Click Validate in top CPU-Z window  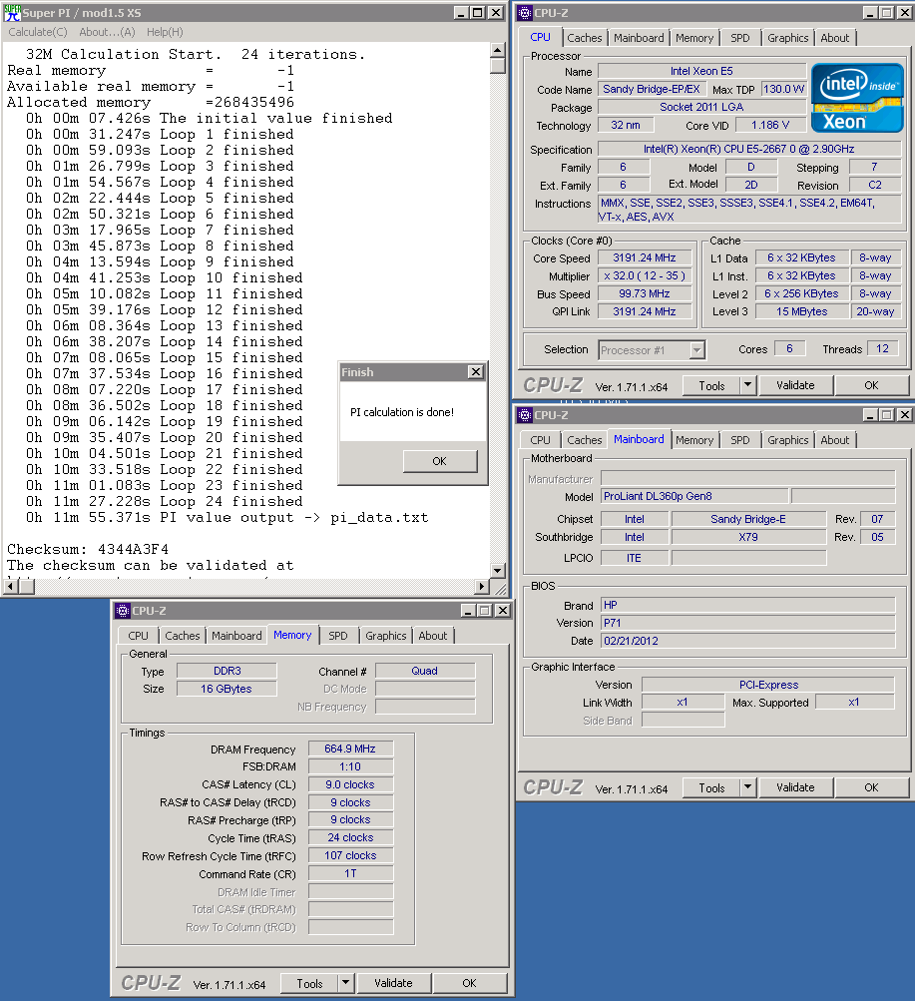795,385
